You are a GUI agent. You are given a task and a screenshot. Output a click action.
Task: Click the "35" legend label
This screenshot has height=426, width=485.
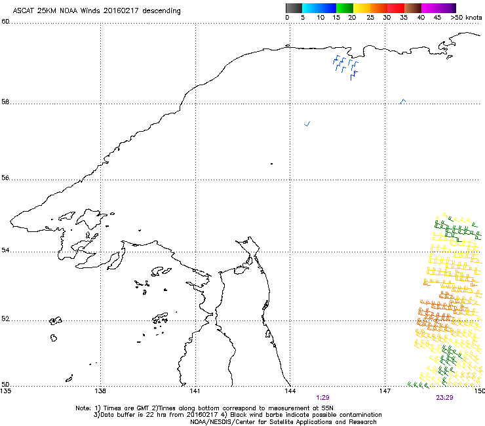click(x=404, y=18)
